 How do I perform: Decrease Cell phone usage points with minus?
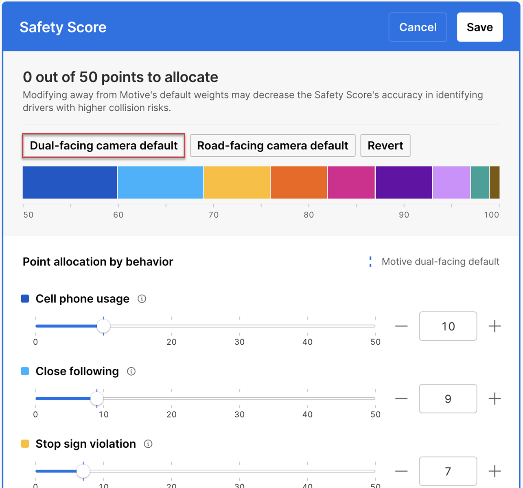click(x=401, y=326)
